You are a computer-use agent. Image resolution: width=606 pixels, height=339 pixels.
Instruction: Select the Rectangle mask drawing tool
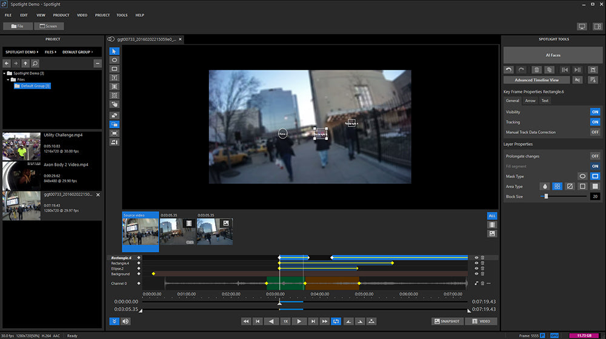point(115,69)
